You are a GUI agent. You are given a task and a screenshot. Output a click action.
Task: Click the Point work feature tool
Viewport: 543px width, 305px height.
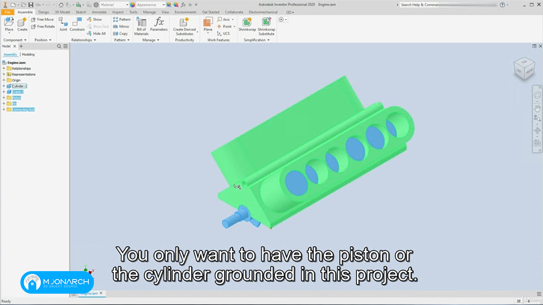tap(225, 27)
